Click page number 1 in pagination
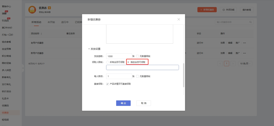The image size is (274, 126). [226, 63]
